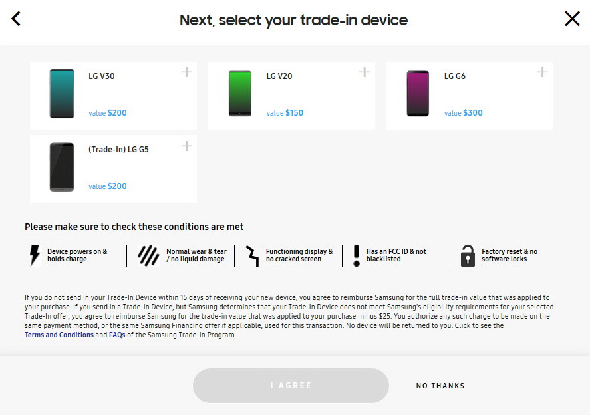This screenshot has width=590, height=415.
Task: Click the plus icon on LG V30 card
Action: 187,72
